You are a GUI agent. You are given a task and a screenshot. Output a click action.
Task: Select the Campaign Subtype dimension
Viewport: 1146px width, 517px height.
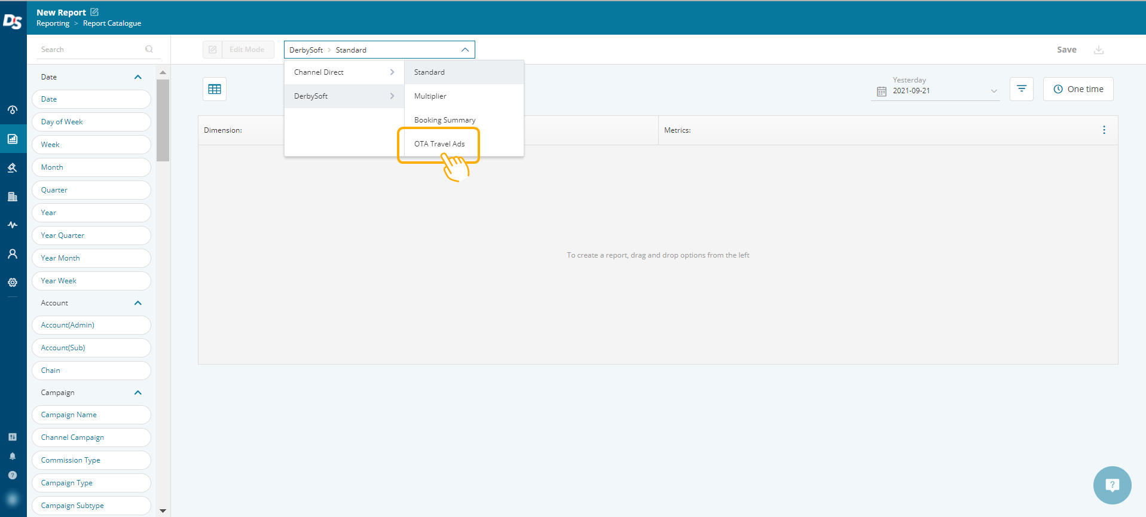coord(91,506)
